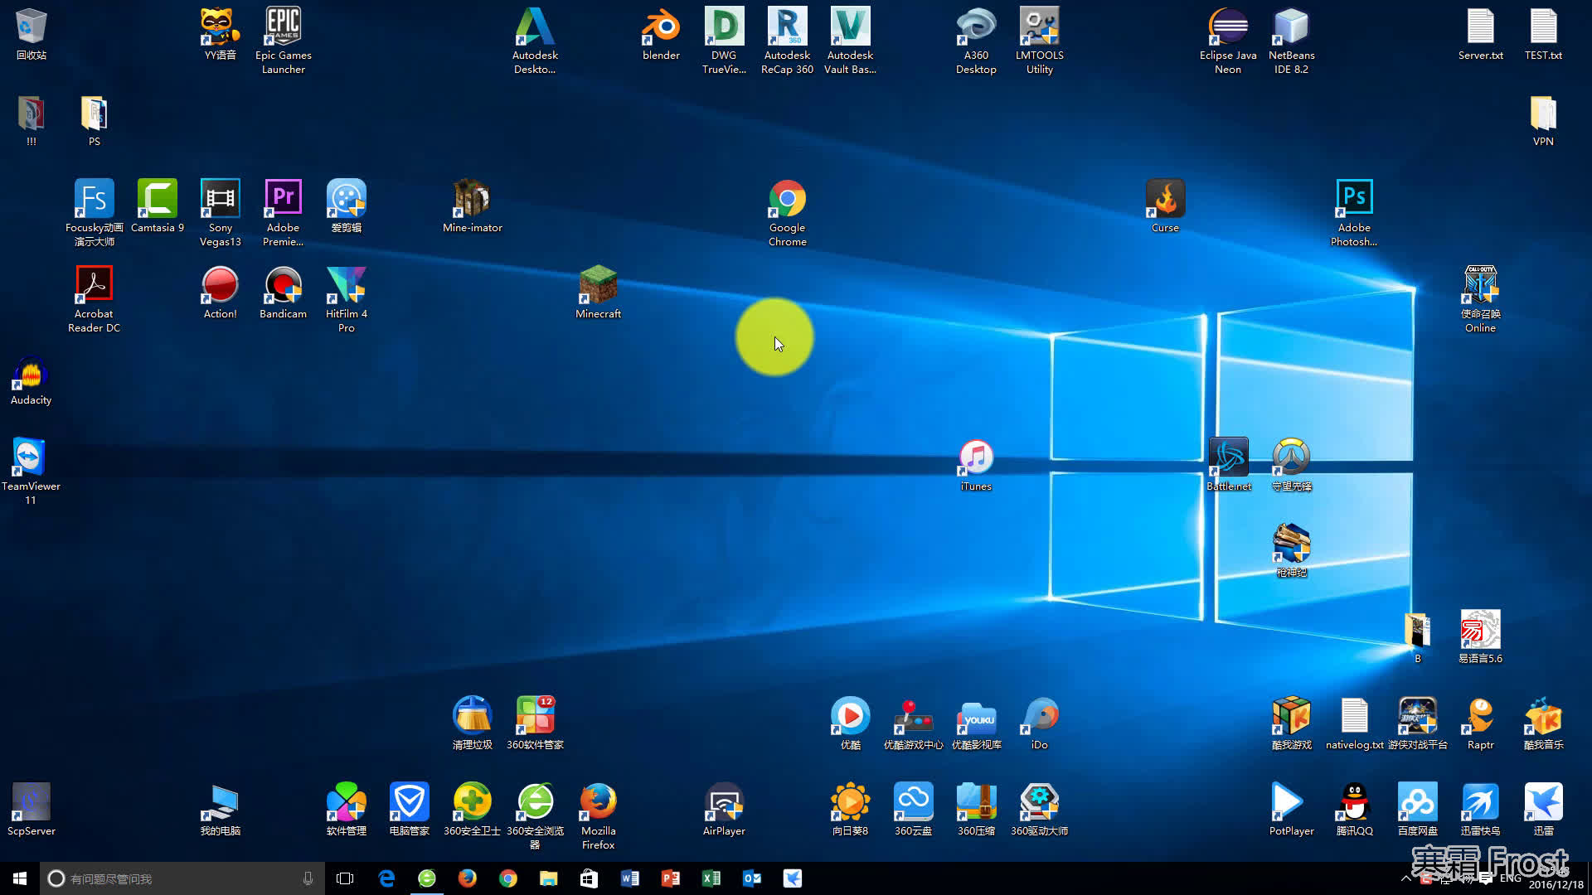Select TeamViewer 11 shortcut
1592x895 pixels.
31,472
